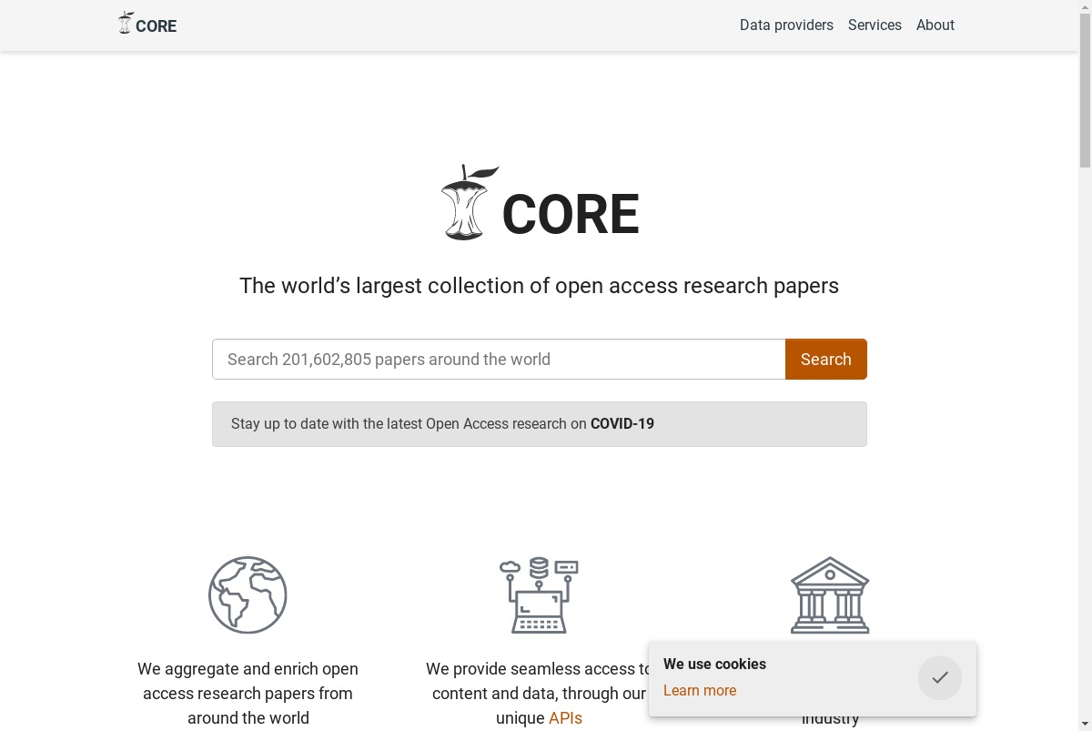Follow the APIs link
The image size is (1092, 731).
[565, 718]
